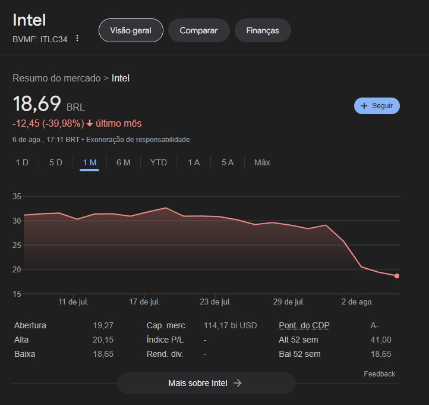Show the Máx chart range
Screen dimensions: 429x405
point(262,162)
